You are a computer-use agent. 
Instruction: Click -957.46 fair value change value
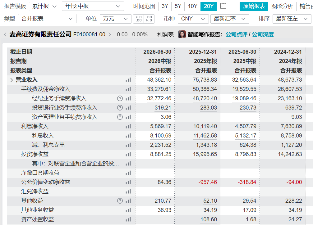(208, 182)
